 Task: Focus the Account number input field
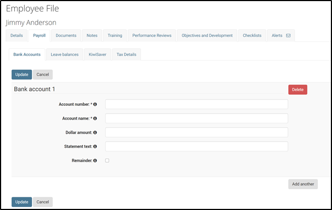(197, 104)
